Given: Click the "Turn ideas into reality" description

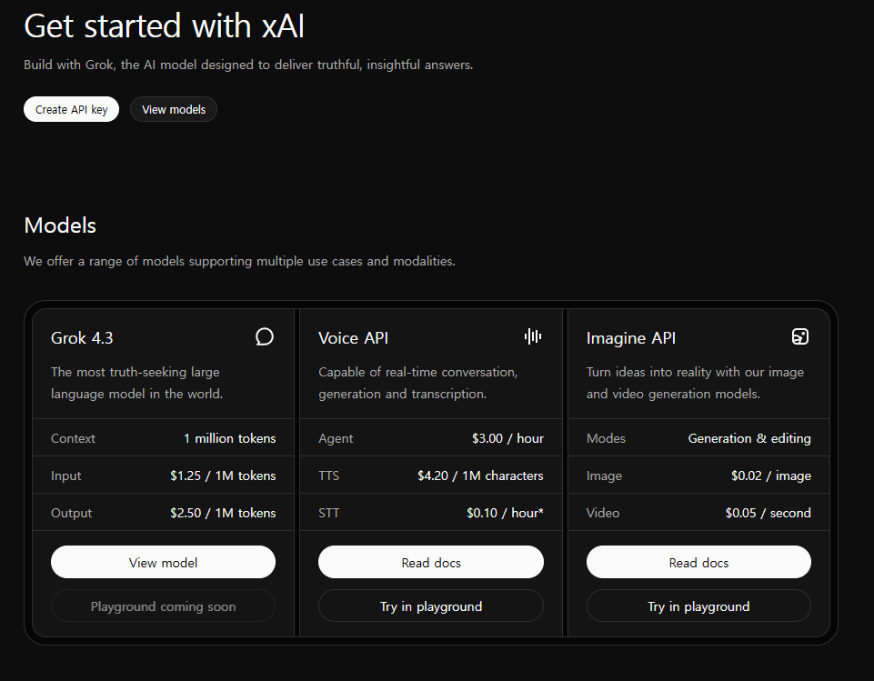Looking at the screenshot, I should 695,382.
